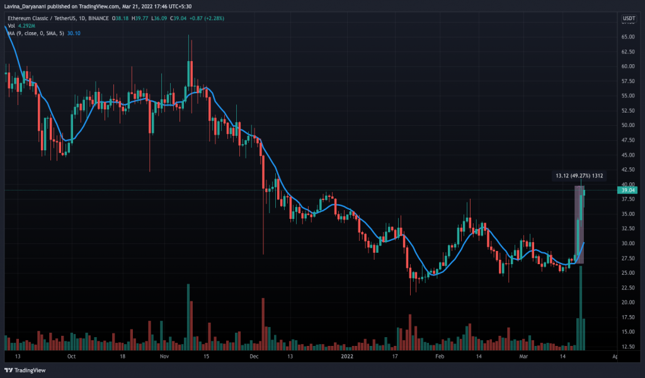645x378 pixels.
Task: Click the 37.50 price axis label
Action: pos(628,199)
